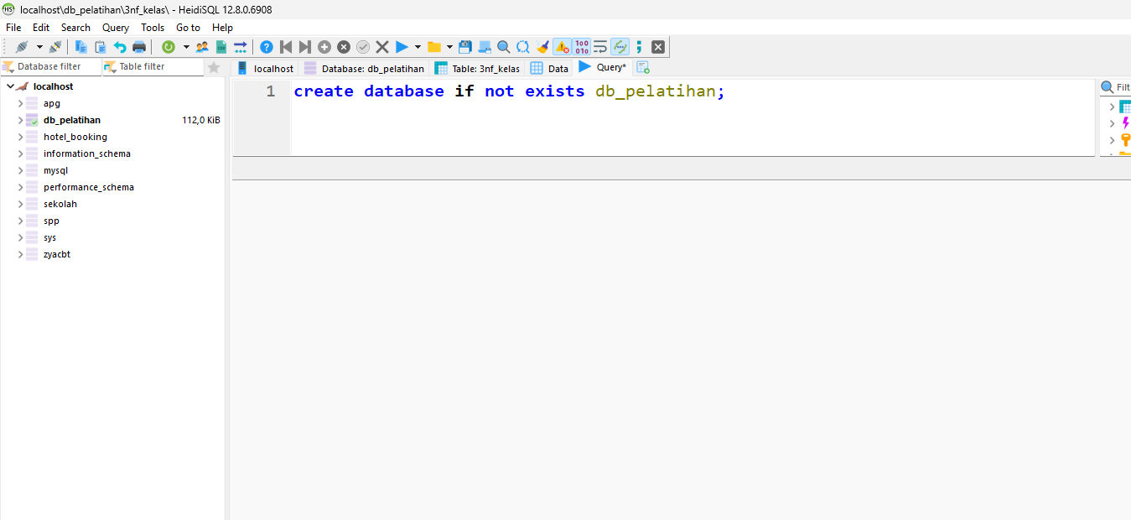The height and width of the screenshot is (520, 1131).
Task: Switch to the Table: 3nf_kelas tab
Action: point(477,68)
